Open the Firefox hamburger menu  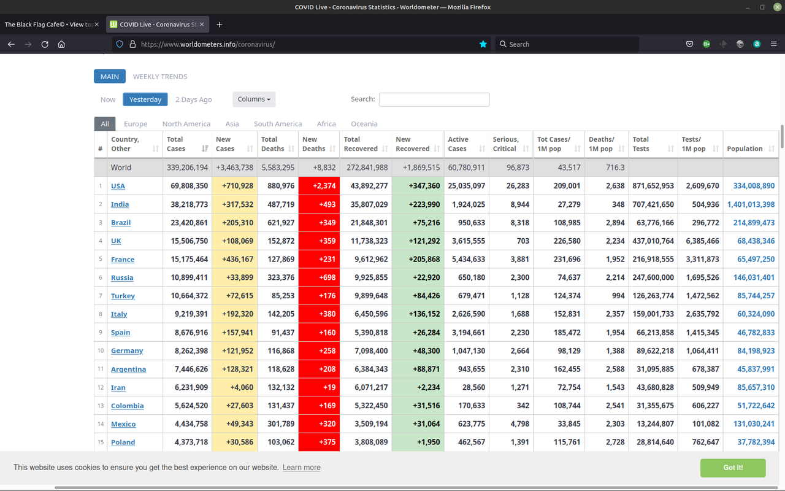coord(773,44)
